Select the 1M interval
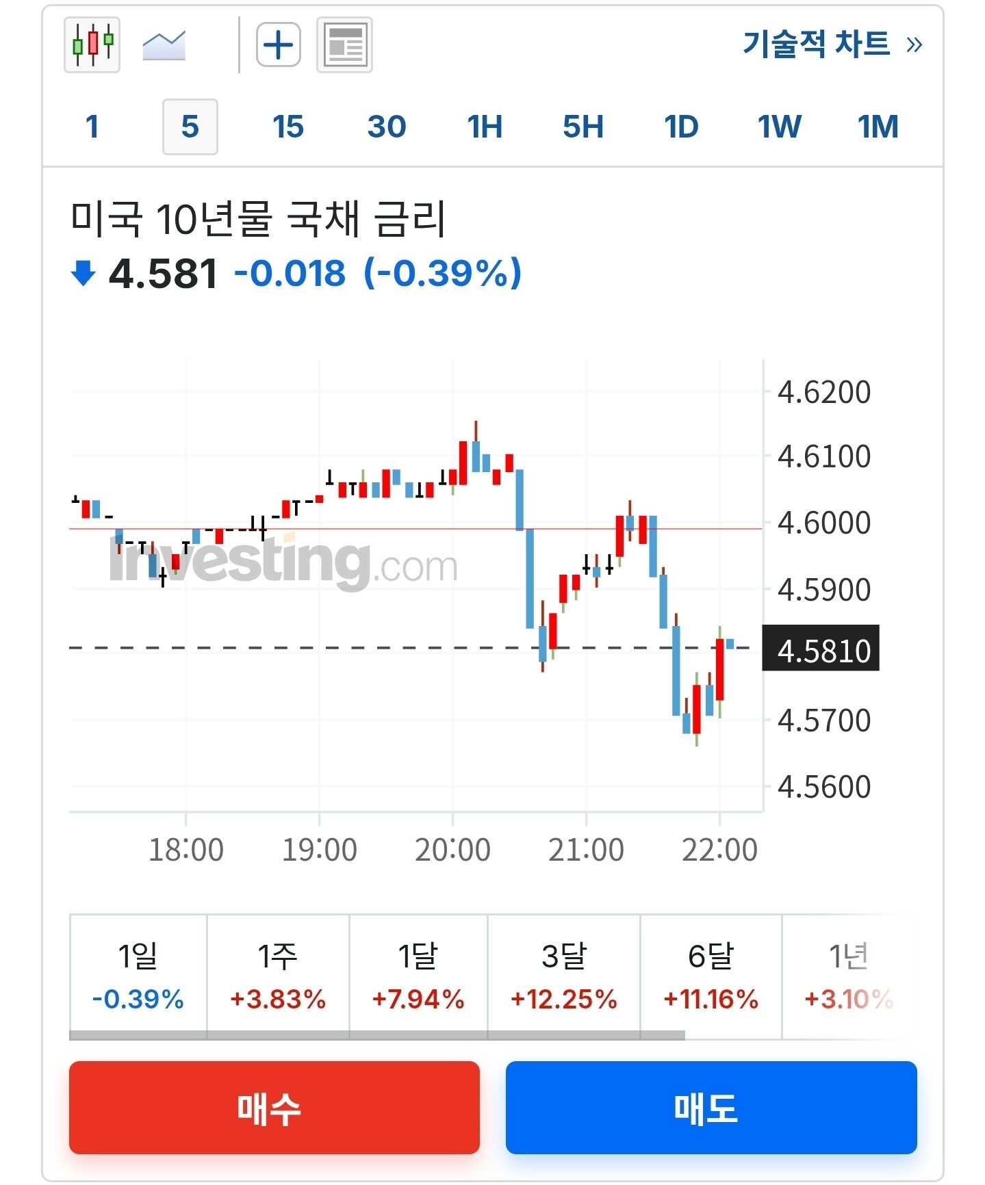This screenshot has width=985, height=1185. (878, 127)
